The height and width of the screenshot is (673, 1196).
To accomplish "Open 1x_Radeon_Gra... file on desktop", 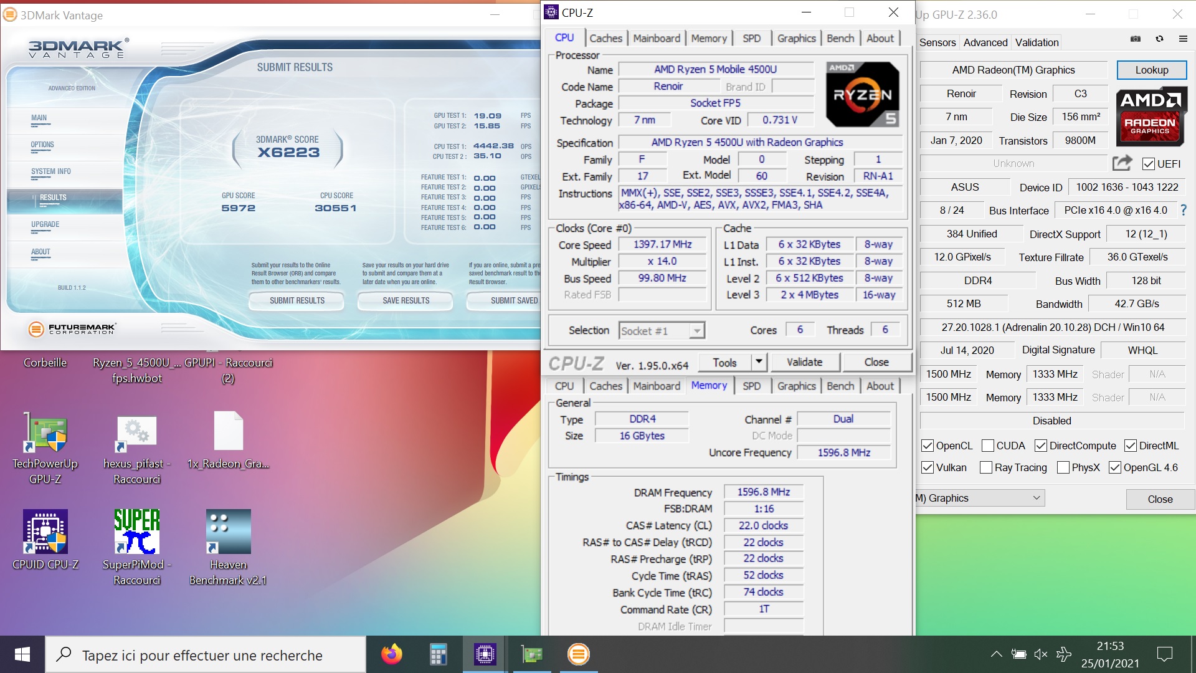I will click(228, 441).
